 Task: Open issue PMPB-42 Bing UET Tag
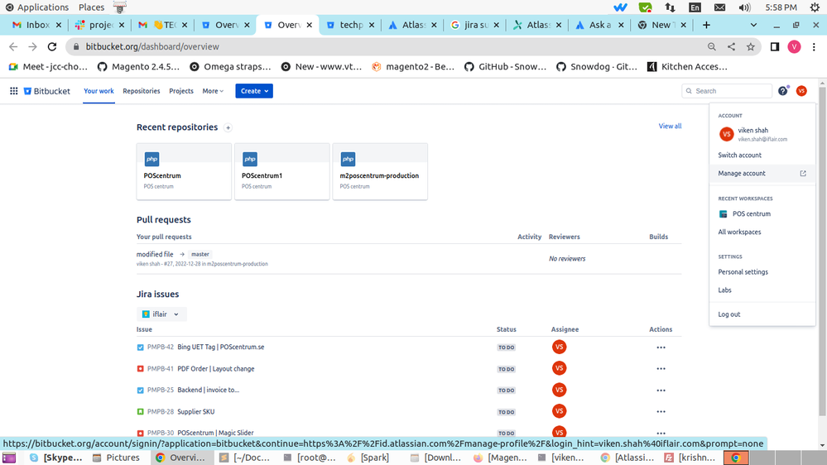click(220, 347)
